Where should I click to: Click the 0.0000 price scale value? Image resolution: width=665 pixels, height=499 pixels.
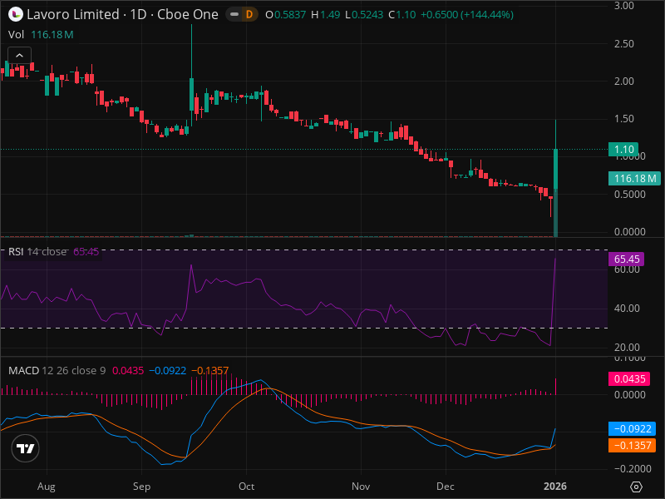coord(630,232)
